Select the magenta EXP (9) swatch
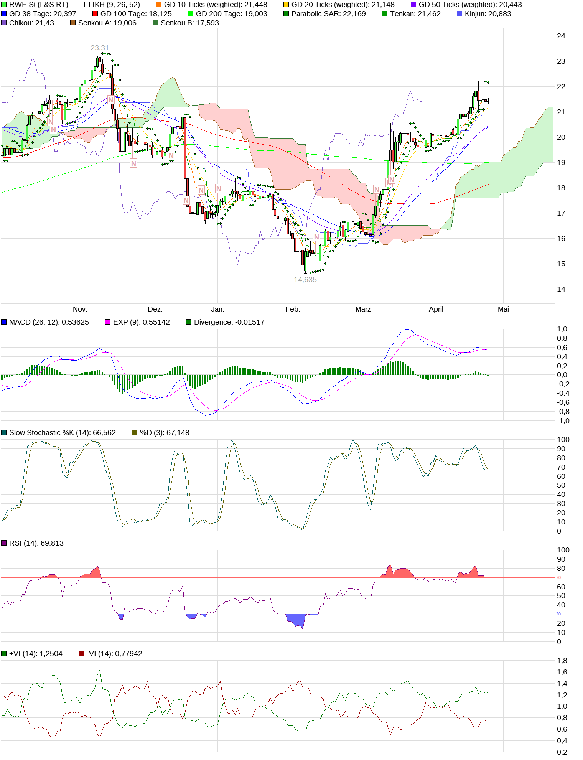583x760 pixels. (108, 322)
